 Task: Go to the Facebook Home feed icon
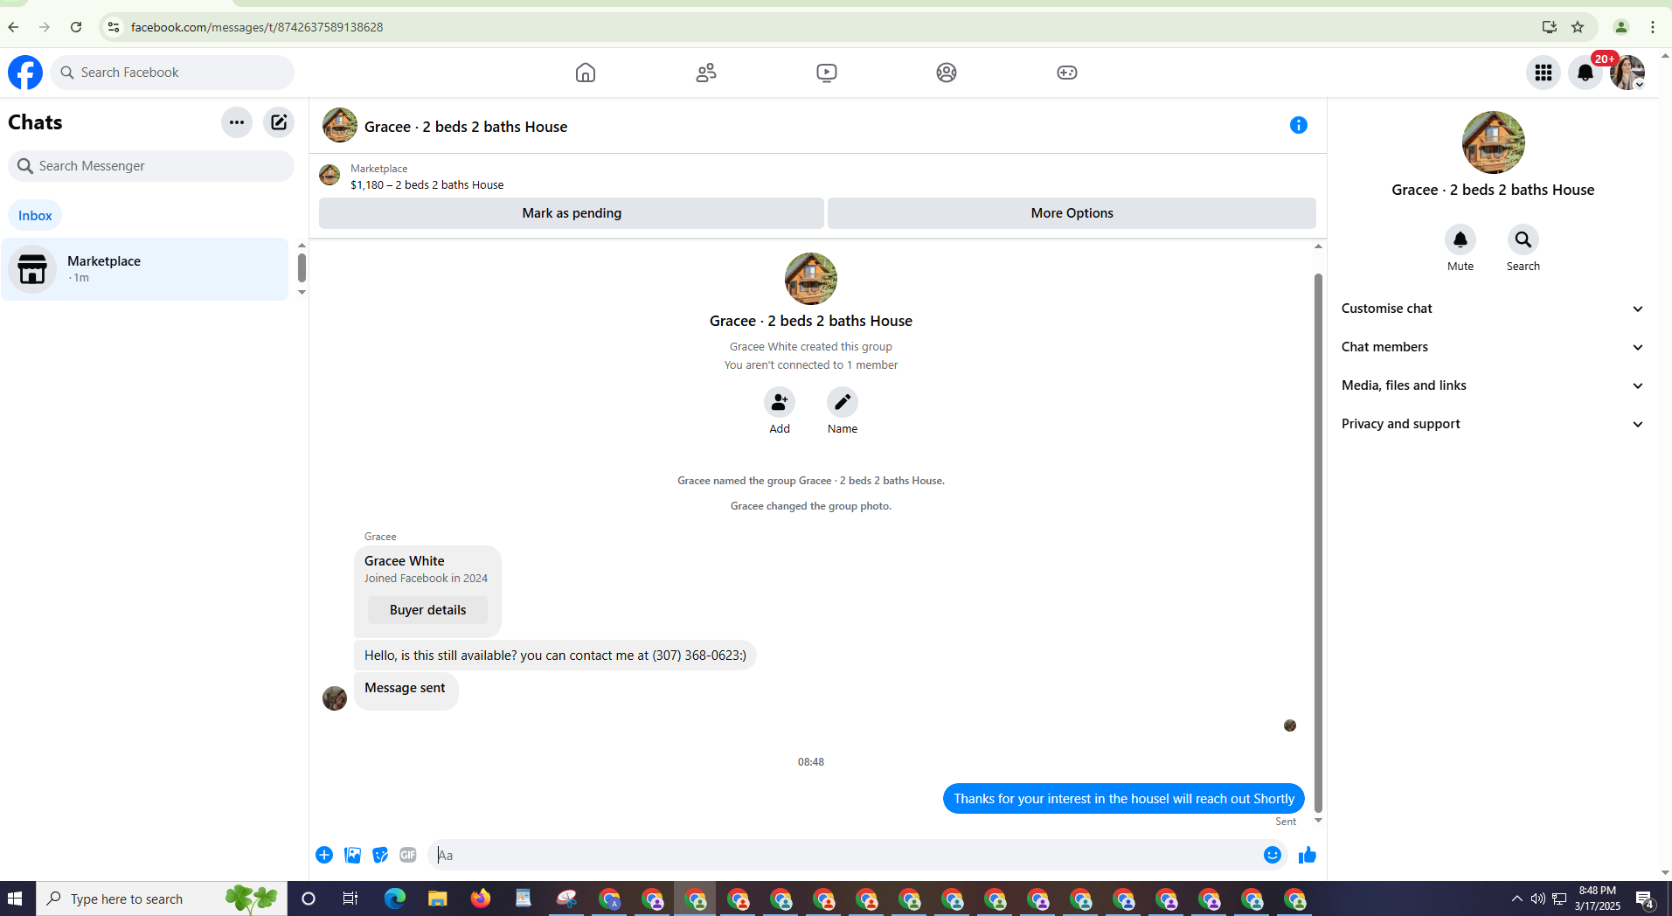[x=586, y=73]
